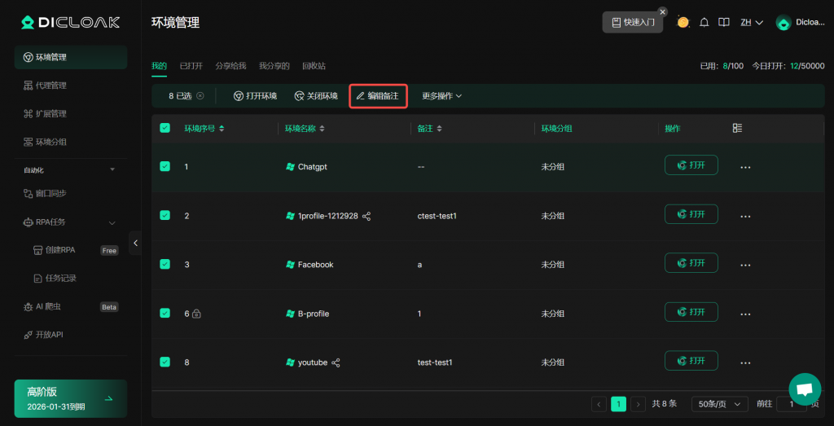The height and width of the screenshot is (426, 834).
Task: Click 打开 button for the Facebook environment
Action: pos(691,263)
